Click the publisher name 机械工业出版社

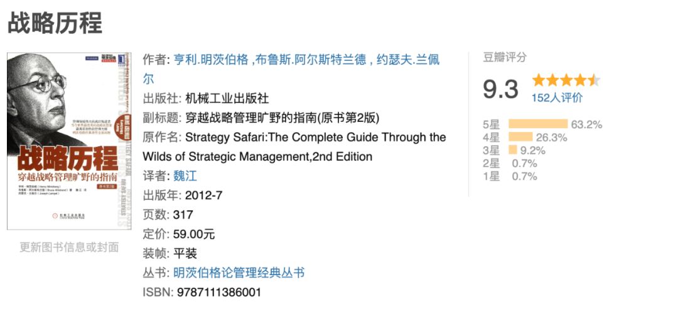pos(227,99)
